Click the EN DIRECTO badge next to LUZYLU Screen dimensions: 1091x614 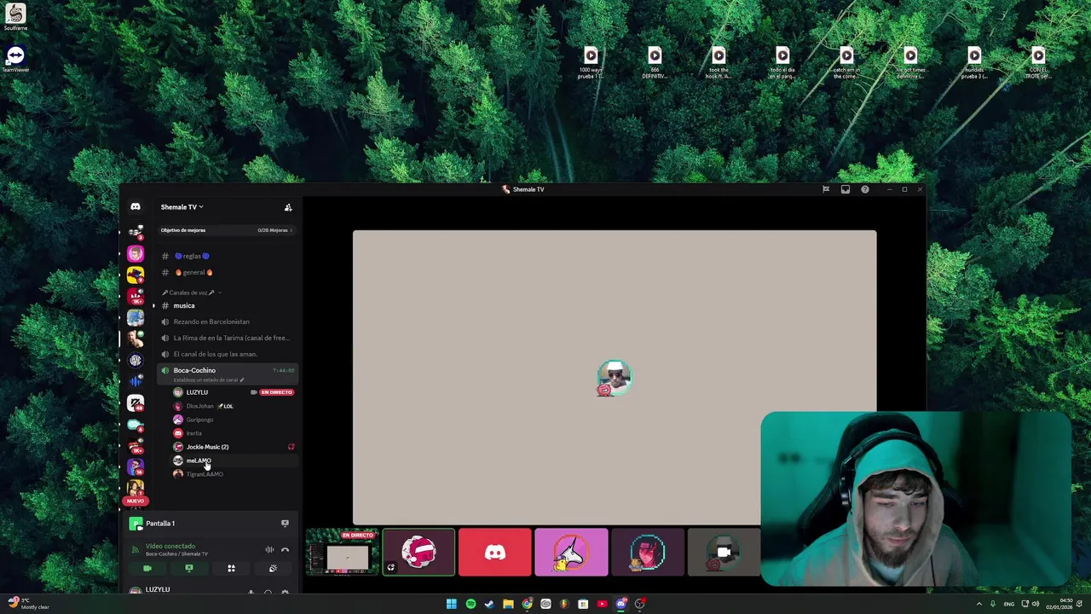click(x=276, y=392)
